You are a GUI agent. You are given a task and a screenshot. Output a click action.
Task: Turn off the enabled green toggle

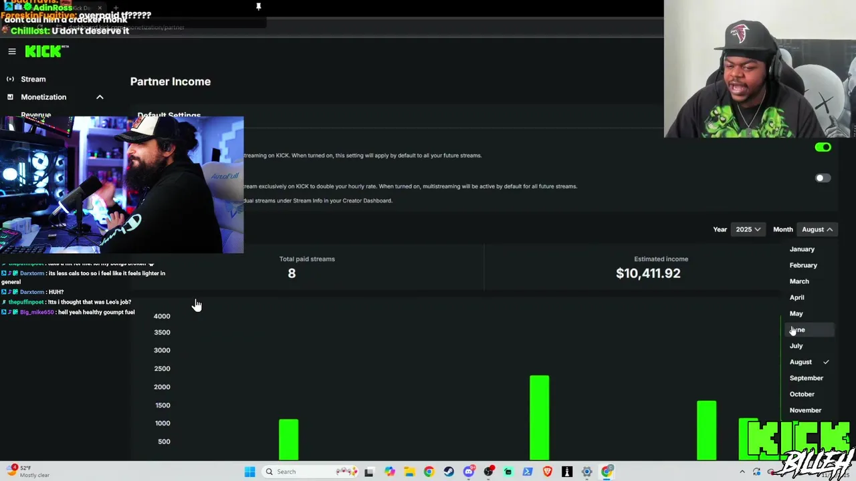click(x=823, y=147)
